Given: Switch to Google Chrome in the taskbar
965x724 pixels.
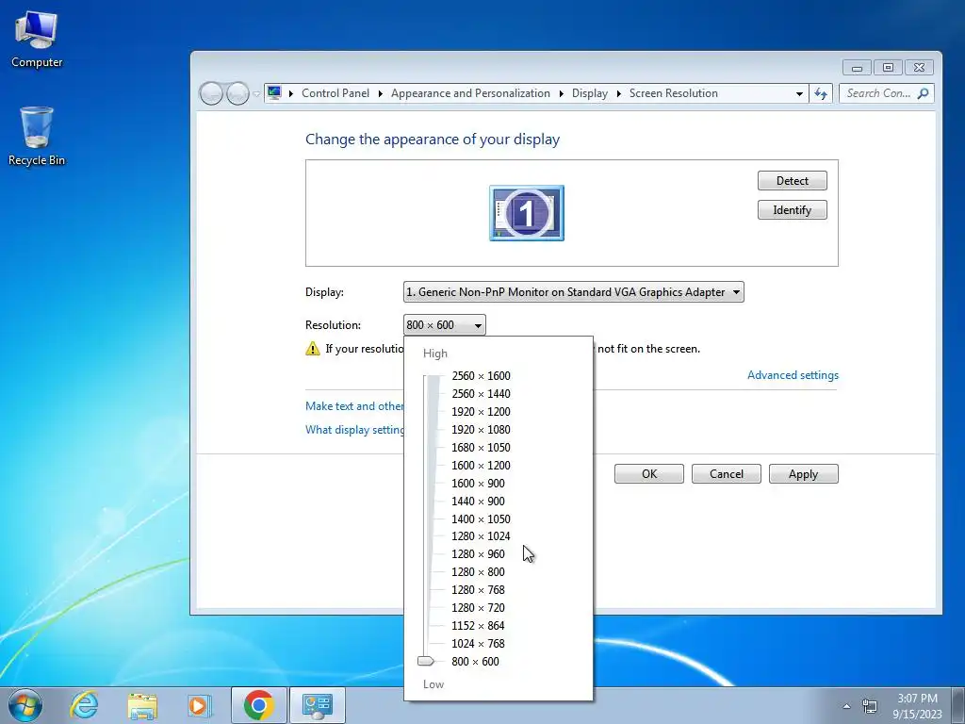Looking at the screenshot, I should click(258, 705).
